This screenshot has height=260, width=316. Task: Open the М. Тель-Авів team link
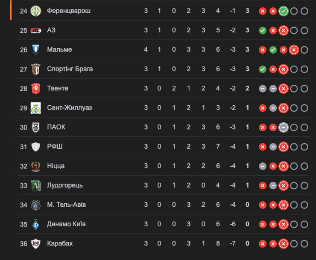pyautogui.click(x=66, y=205)
